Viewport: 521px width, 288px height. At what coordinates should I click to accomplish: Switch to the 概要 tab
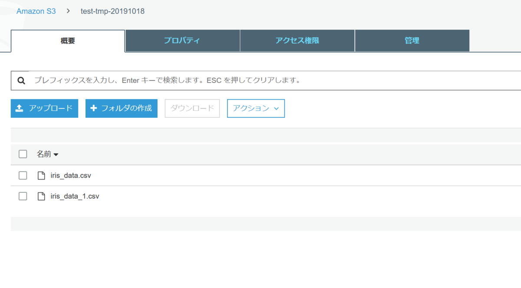(68, 41)
